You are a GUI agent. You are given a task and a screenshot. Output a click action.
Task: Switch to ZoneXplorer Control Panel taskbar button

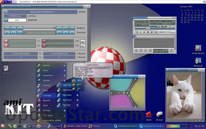(126, 126)
